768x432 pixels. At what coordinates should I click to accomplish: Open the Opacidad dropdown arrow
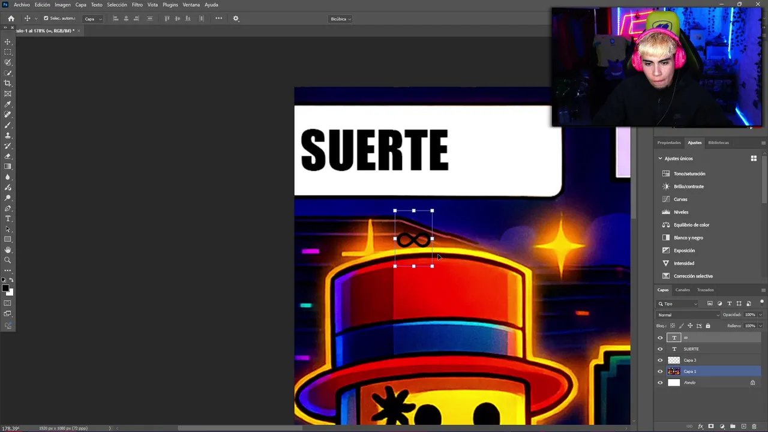760,315
